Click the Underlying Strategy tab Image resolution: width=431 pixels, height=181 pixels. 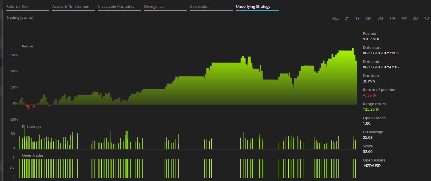click(x=253, y=7)
